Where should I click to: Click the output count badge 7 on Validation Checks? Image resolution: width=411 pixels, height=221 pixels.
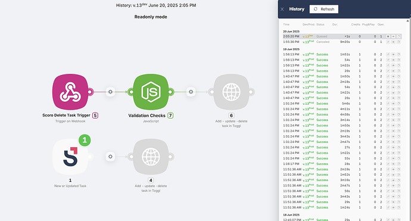[170, 116]
